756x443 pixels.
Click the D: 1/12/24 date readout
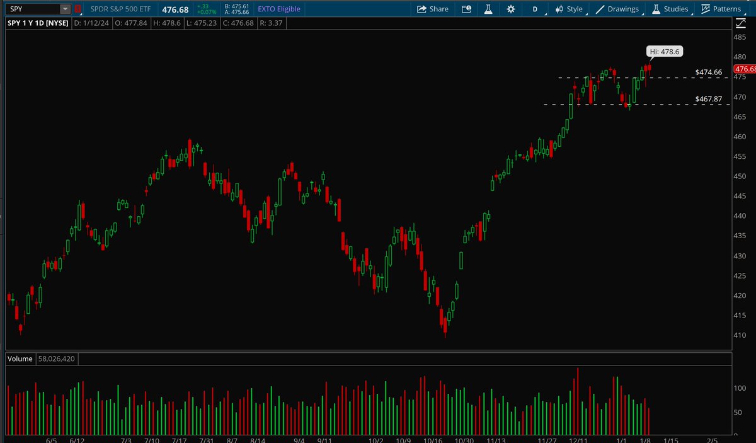(91, 24)
